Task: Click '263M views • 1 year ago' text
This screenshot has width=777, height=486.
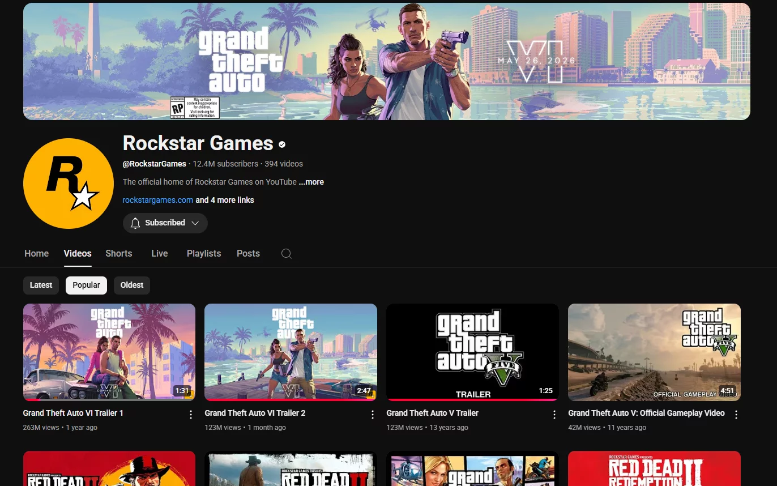Action: click(60, 428)
